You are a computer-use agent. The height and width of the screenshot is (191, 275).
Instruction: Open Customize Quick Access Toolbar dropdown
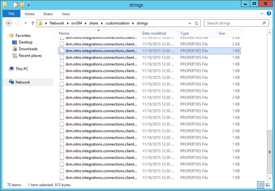point(28,5)
